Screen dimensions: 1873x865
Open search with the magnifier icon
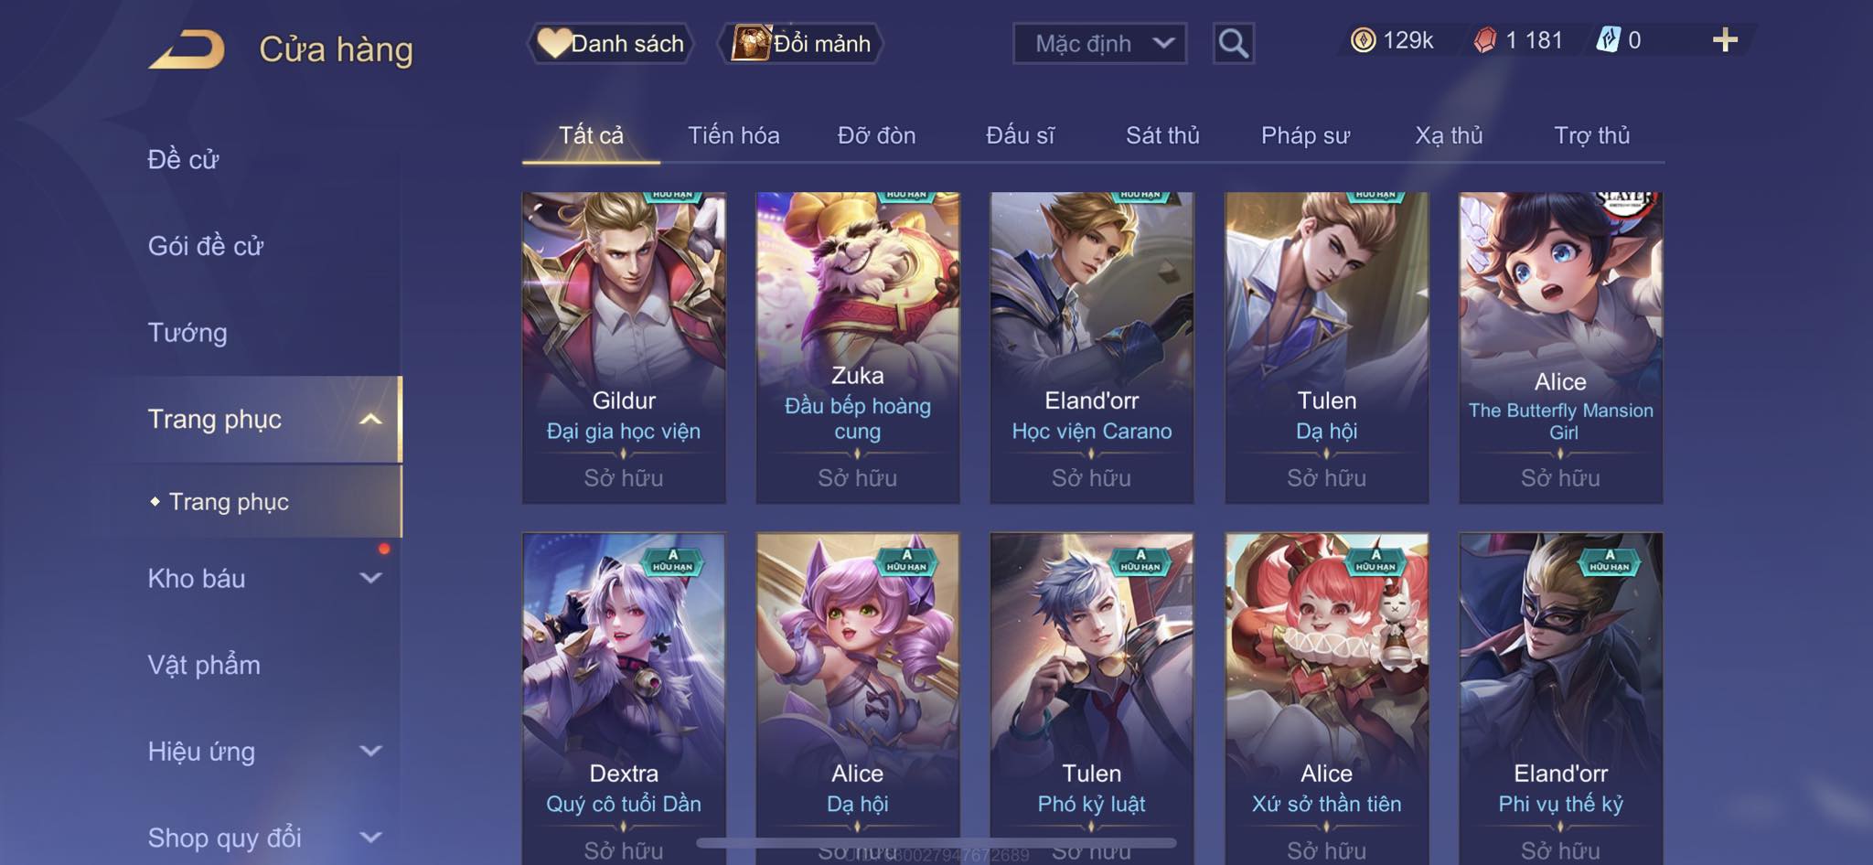(x=1233, y=43)
